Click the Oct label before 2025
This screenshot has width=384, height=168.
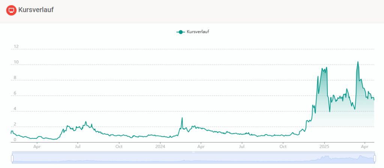point(283,147)
